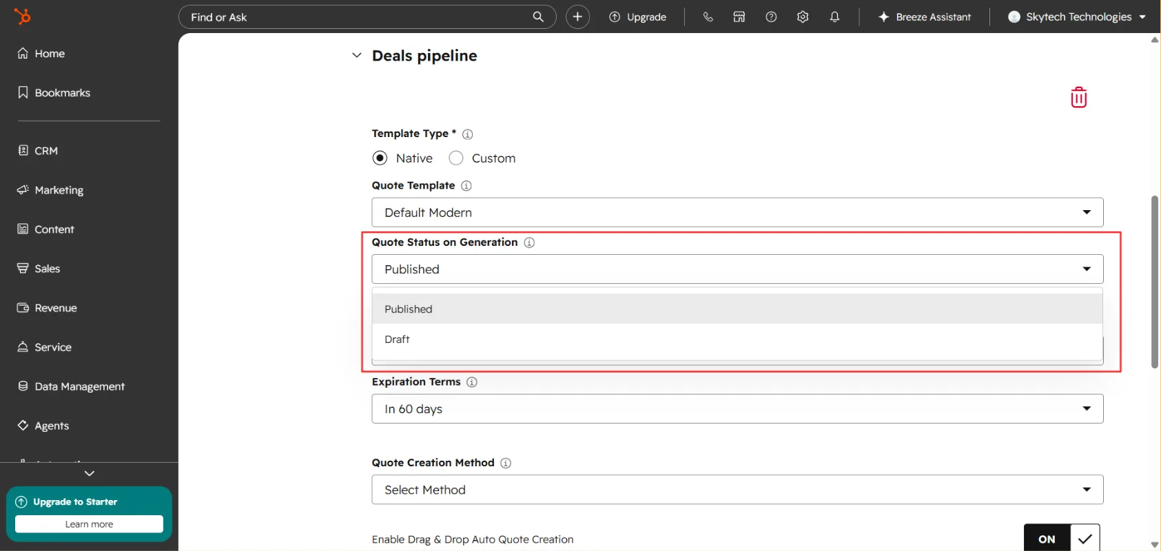The height and width of the screenshot is (551, 1161).
Task: Expand sidebar with the down chevron
Action: [x=89, y=473]
